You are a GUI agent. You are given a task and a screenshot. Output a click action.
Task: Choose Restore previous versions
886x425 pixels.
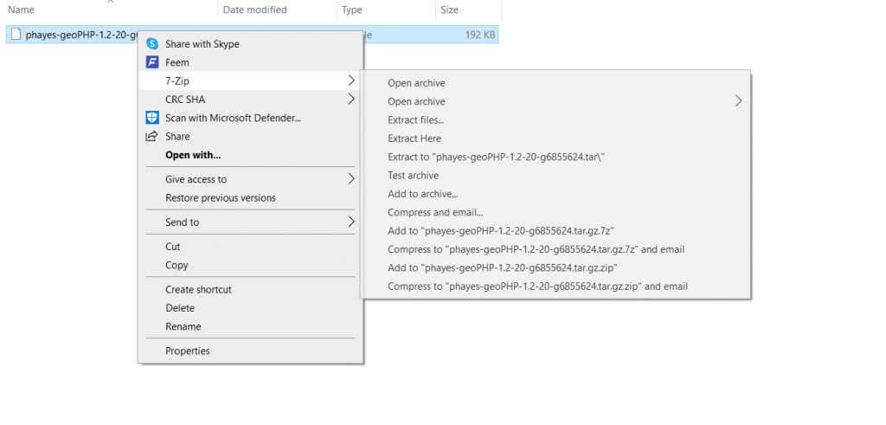coord(221,198)
